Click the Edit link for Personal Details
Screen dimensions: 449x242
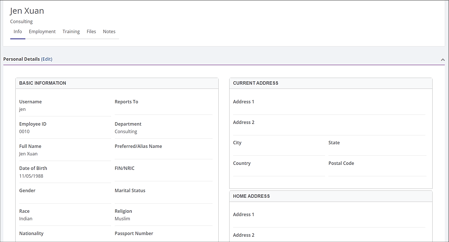[47, 59]
